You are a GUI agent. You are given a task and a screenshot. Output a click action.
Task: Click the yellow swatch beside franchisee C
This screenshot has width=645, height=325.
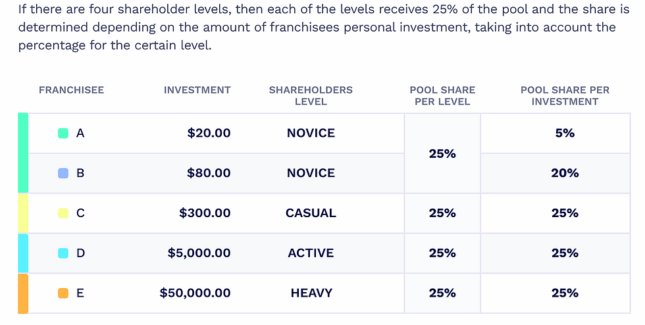pyautogui.click(x=63, y=213)
